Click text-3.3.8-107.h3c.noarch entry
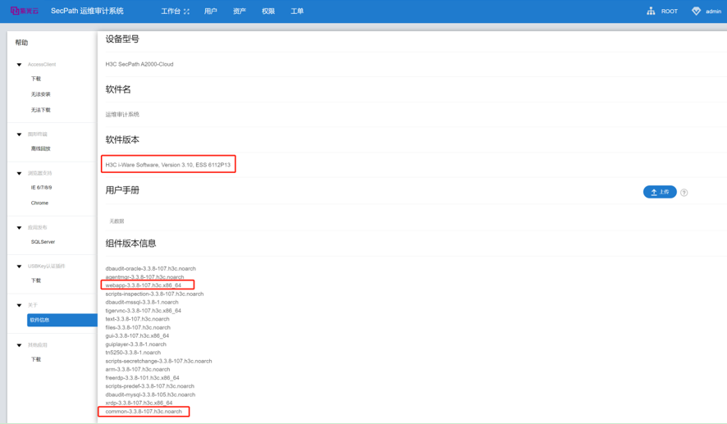Screen dimensions: 727x424 [137, 319]
